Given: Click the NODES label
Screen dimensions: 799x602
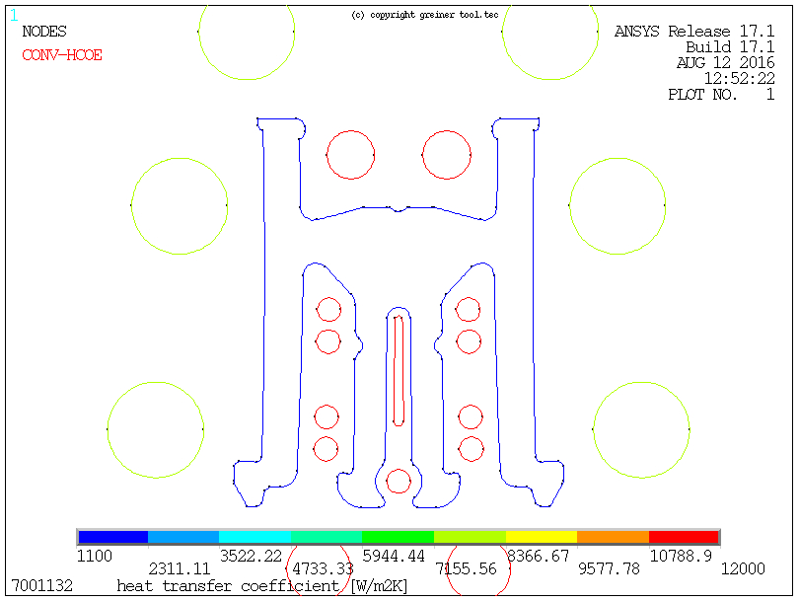Looking at the screenshot, I should (x=44, y=32).
